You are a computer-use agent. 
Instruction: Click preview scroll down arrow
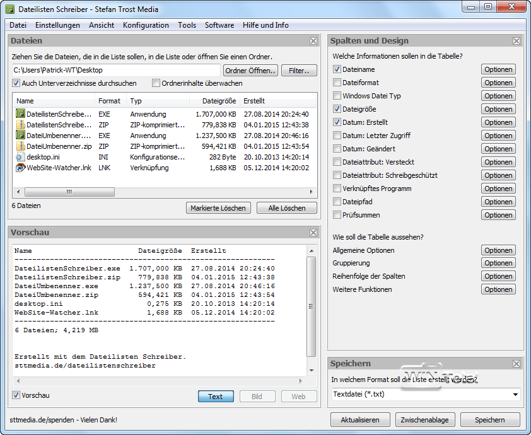point(311,370)
